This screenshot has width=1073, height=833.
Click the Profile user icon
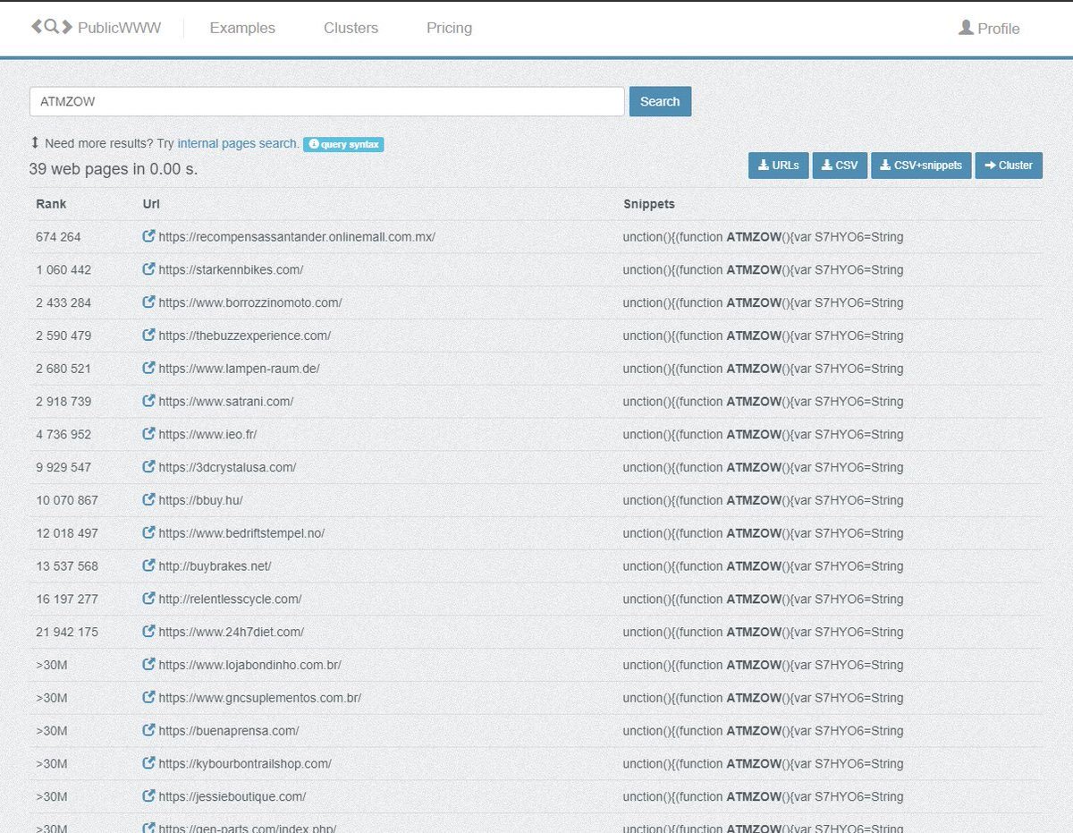pos(966,28)
